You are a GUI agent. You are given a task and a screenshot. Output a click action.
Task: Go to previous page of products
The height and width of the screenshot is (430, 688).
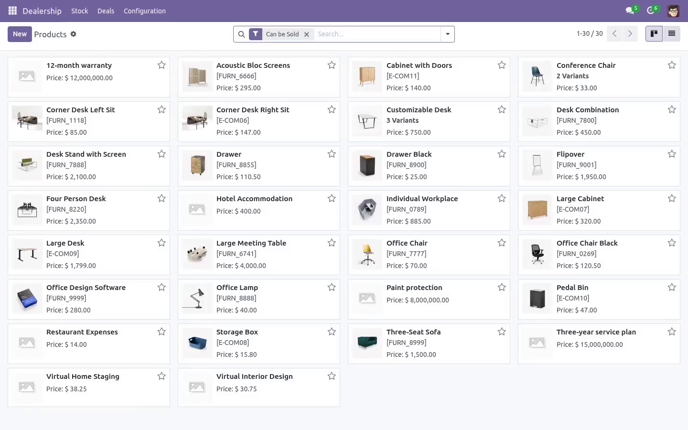(614, 33)
